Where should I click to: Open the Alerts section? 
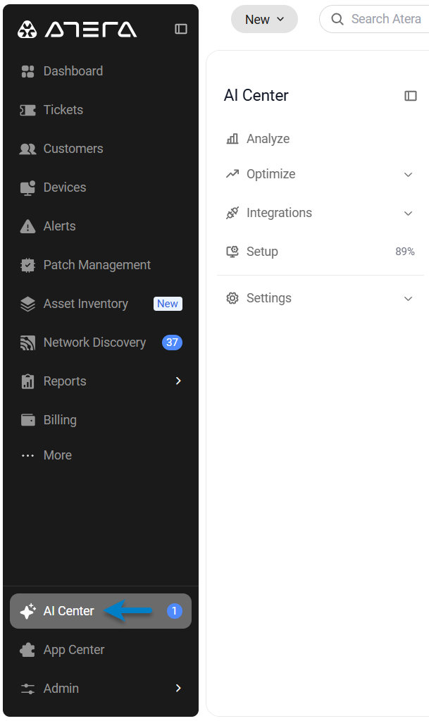pos(59,226)
